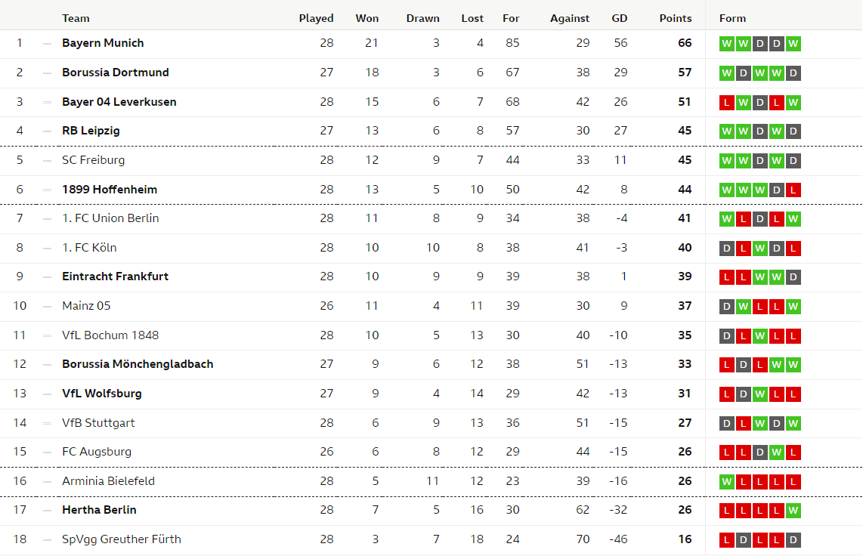Click 1899 Hoffenheim's red L form badge
The image size is (863, 556).
(793, 190)
